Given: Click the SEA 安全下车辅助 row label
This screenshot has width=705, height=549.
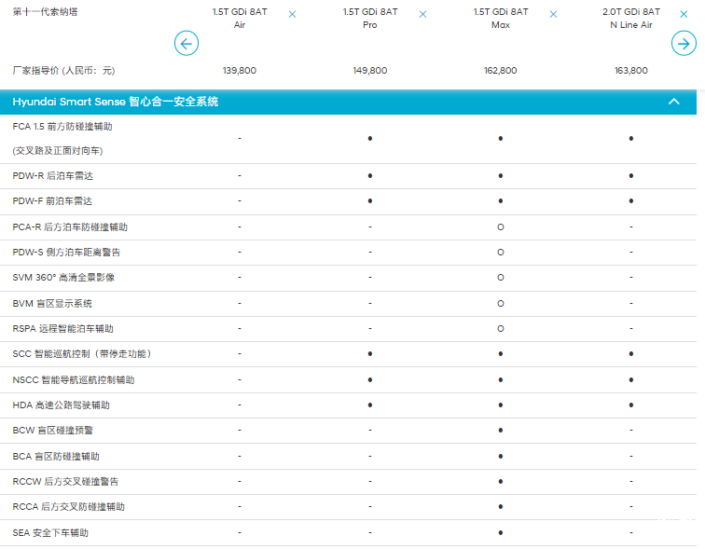Looking at the screenshot, I should (51, 532).
